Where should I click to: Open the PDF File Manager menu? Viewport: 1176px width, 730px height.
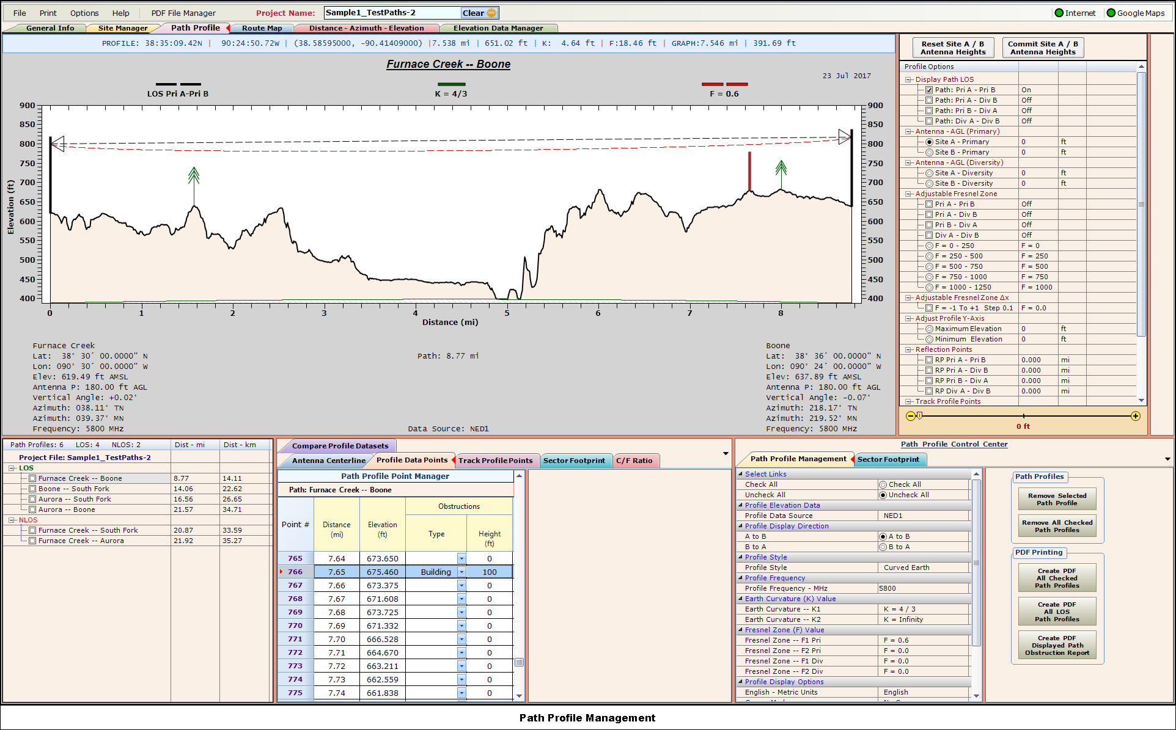pyautogui.click(x=183, y=13)
